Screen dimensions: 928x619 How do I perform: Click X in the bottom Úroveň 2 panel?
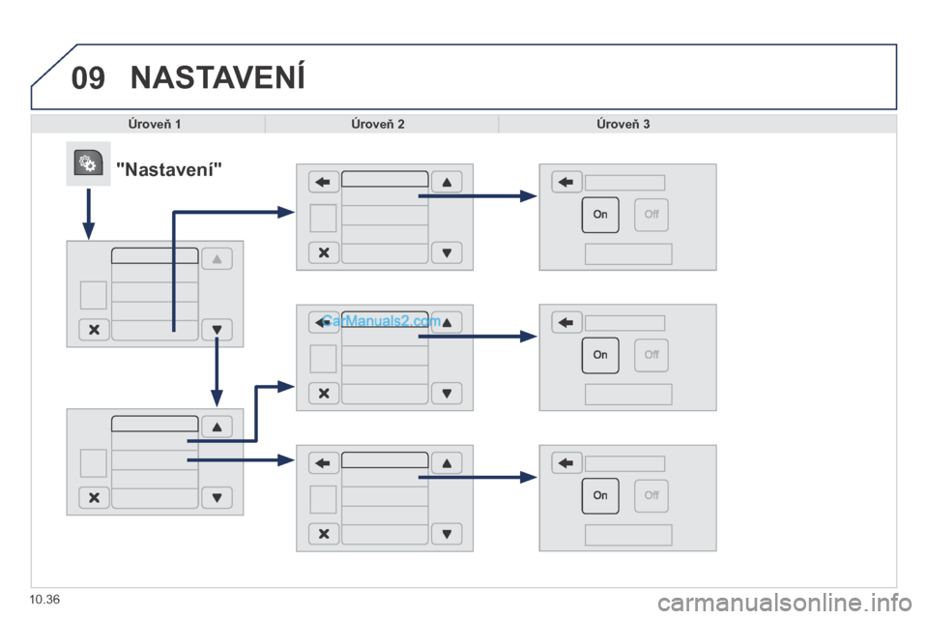click(324, 534)
